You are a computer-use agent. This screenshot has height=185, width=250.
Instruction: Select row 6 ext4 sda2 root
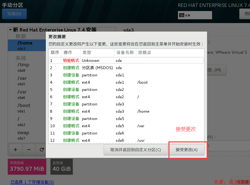(126, 97)
